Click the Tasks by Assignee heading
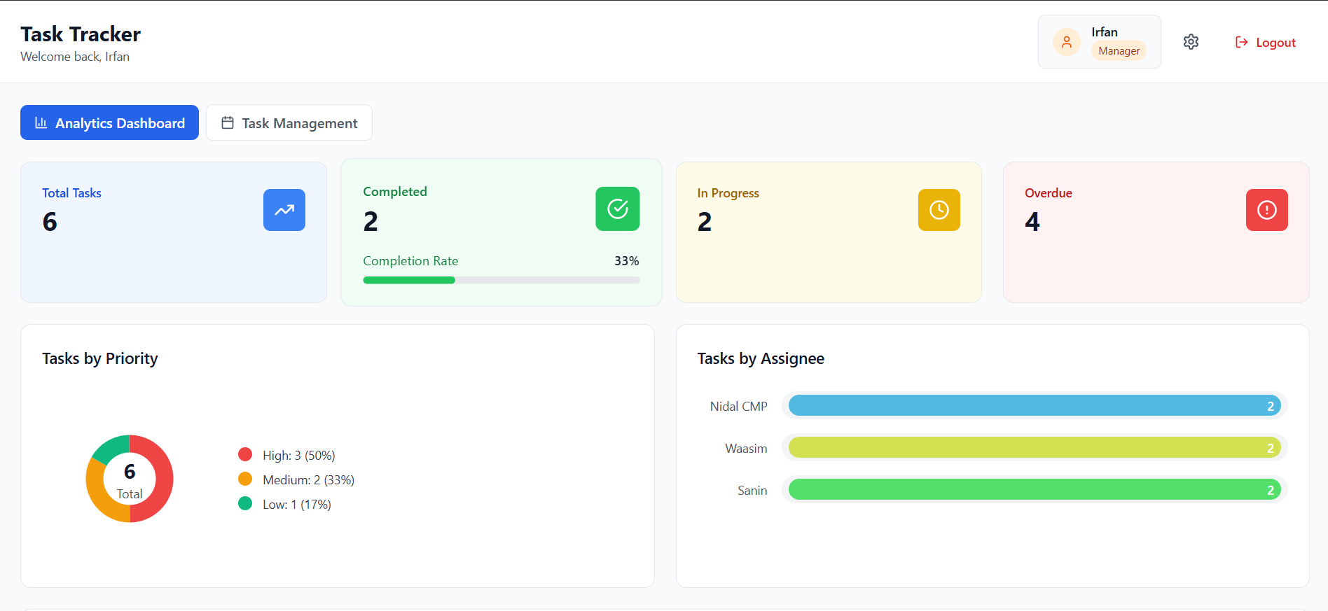The height and width of the screenshot is (611, 1328). tap(761, 358)
